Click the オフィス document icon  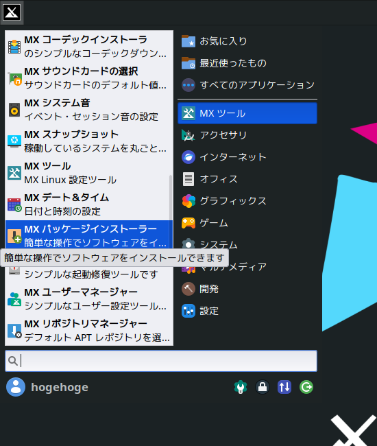(188, 179)
